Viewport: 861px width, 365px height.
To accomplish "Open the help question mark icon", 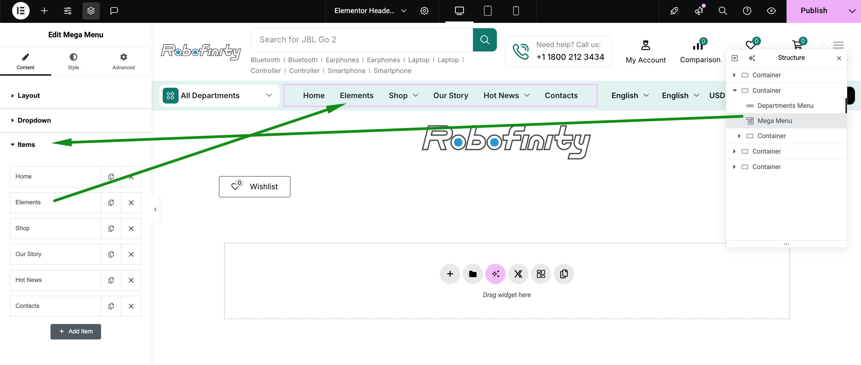I will 747,11.
